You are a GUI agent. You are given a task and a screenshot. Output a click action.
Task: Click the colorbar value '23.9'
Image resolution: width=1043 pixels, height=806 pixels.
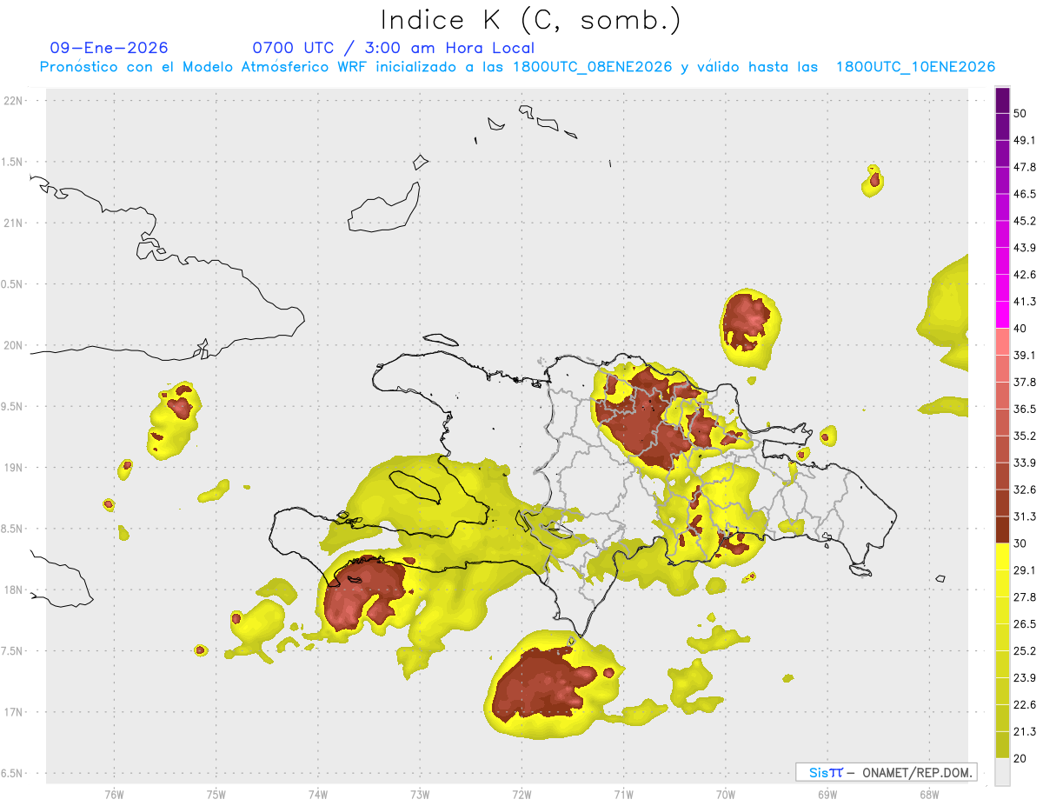(1025, 678)
